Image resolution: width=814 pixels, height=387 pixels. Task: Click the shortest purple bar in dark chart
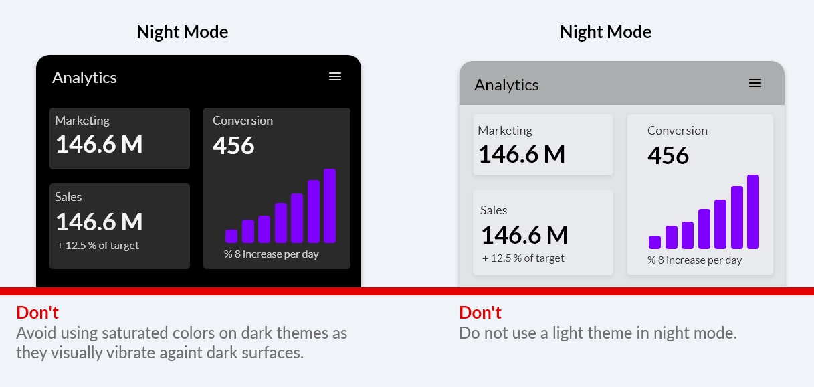[x=231, y=236]
